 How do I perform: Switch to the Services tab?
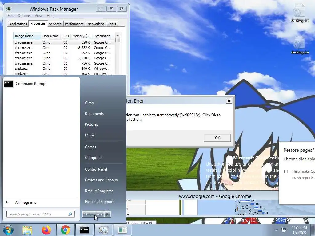pyautogui.click(x=55, y=24)
